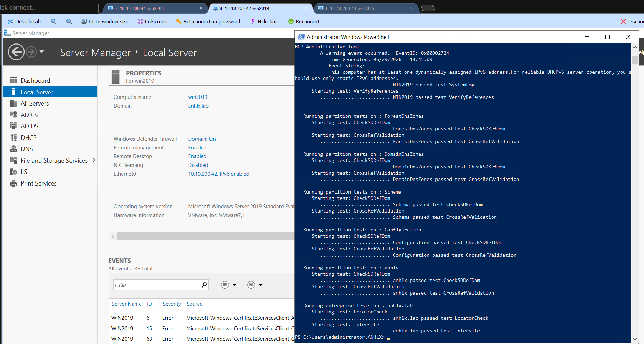
Task: Open AD DS role page
Action: pyautogui.click(x=50, y=126)
